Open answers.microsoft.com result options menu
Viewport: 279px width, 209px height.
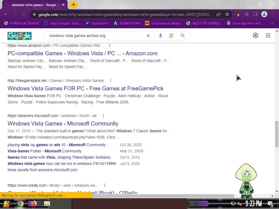103,116
